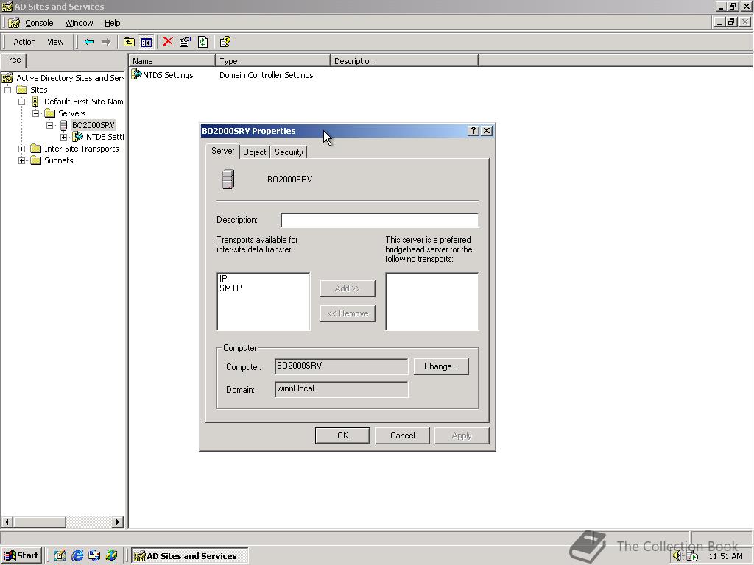The height and width of the screenshot is (565, 754).
Task: Open the Window menu
Action: tap(79, 23)
